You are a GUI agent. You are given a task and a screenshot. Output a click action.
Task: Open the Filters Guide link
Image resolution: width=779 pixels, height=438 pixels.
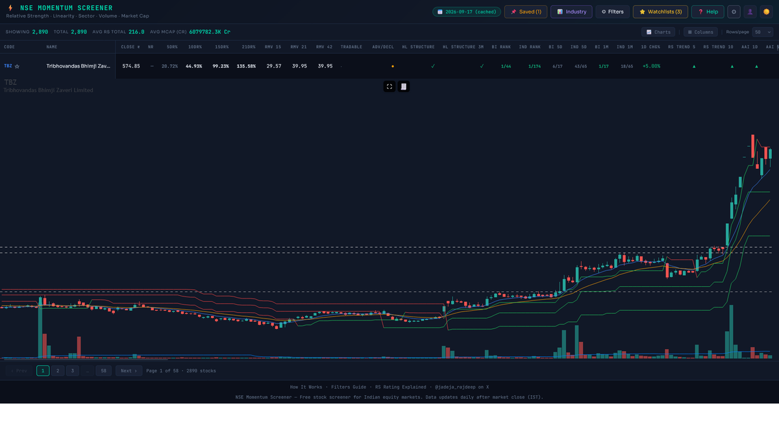pos(348,387)
